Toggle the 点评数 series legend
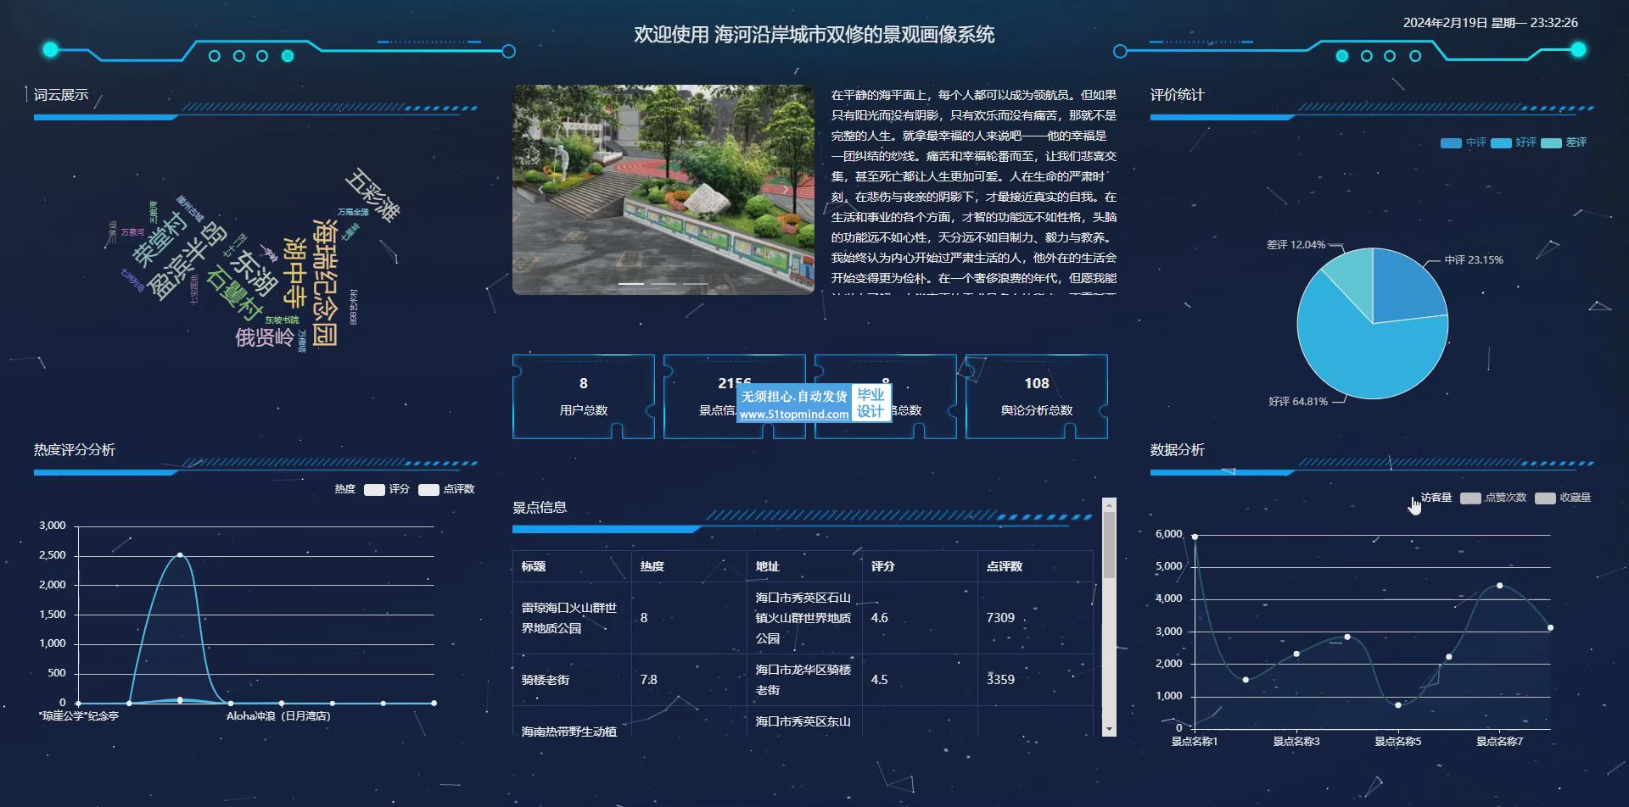The height and width of the screenshot is (807, 1629). click(x=446, y=489)
